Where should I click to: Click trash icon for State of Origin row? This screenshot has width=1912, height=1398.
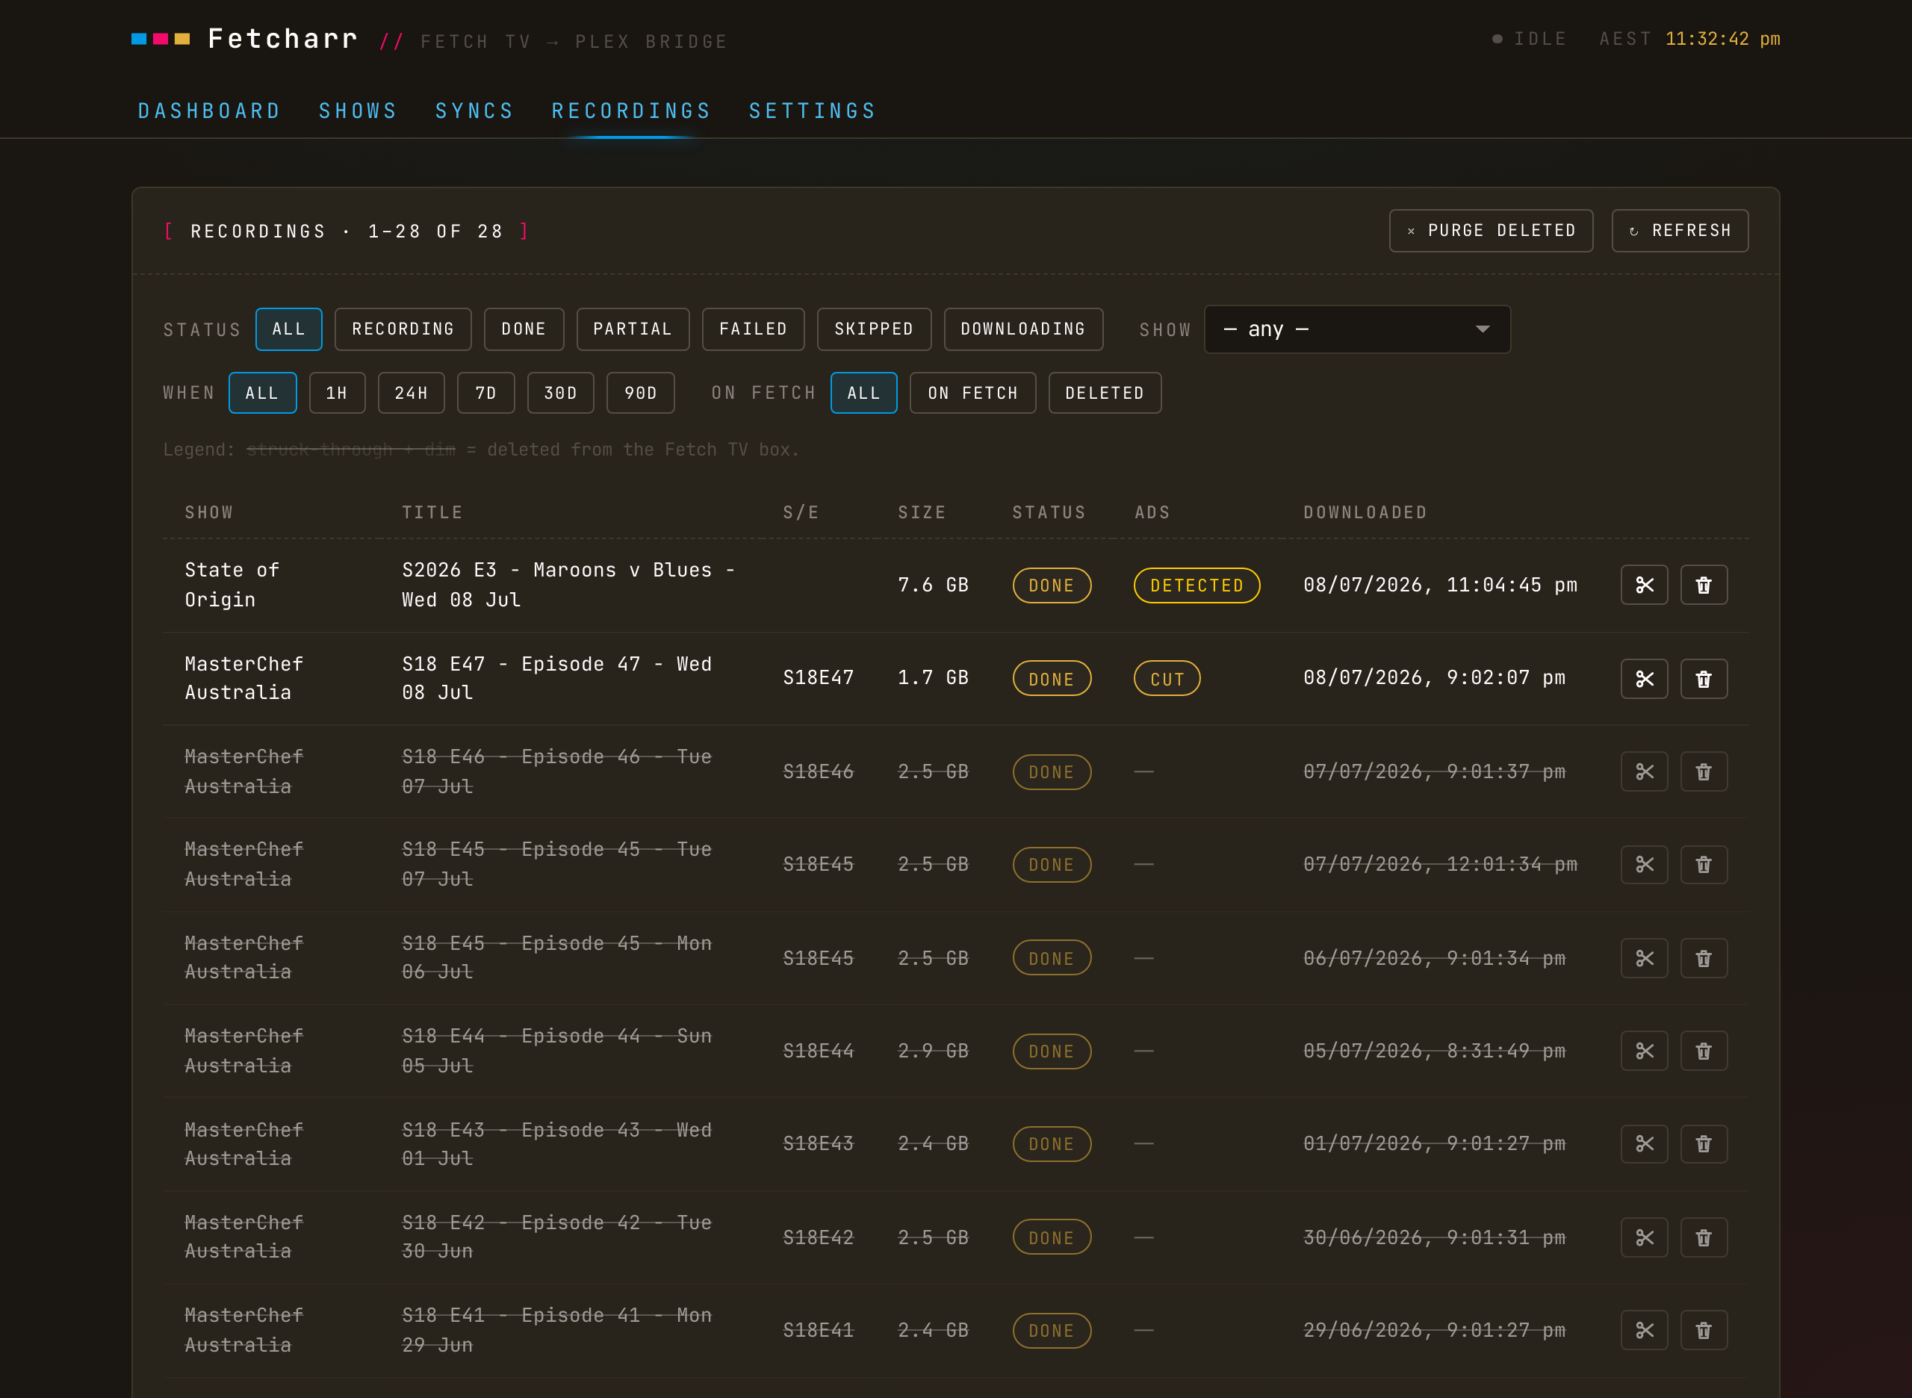coord(1703,585)
